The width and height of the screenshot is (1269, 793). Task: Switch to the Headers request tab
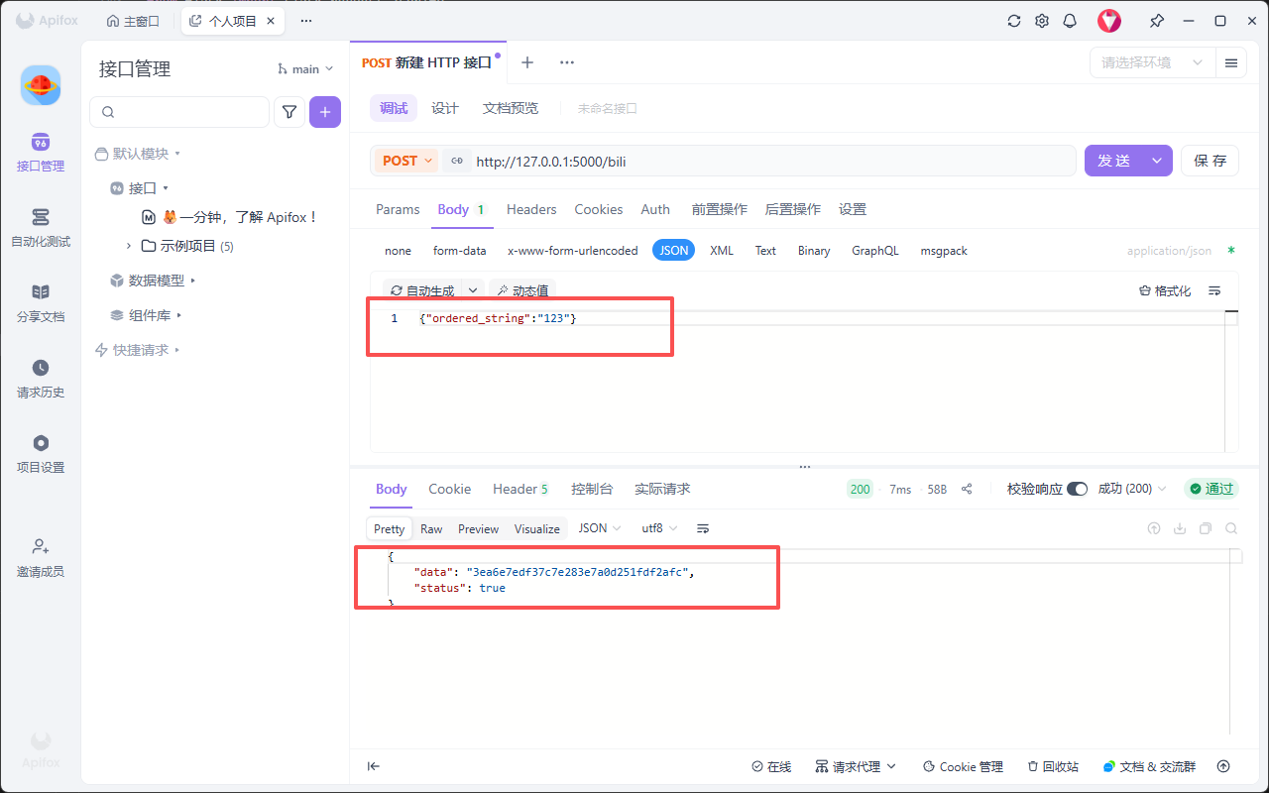click(x=531, y=209)
